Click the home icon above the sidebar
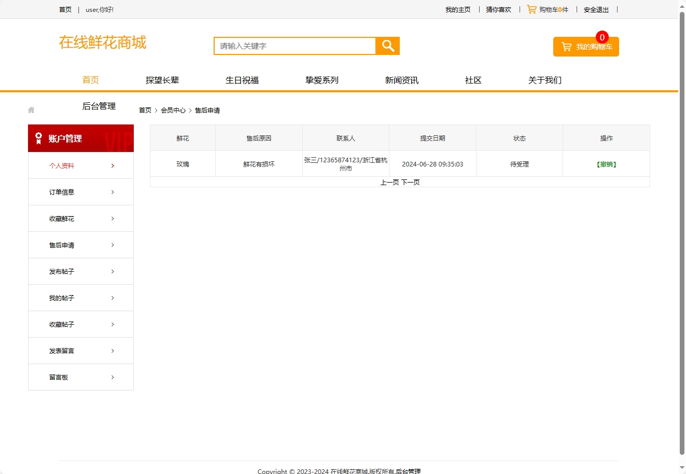686x474 pixels. tap(31, 109)
